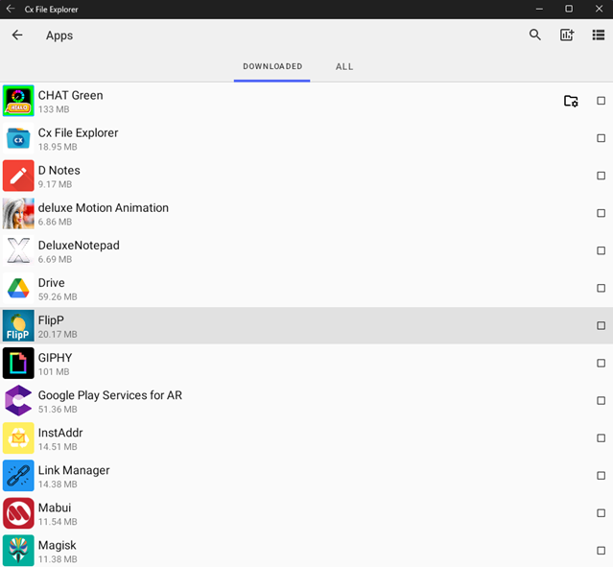This screenshot has height=567, width=613.
Task: Click the Link Manager app icon
Action: point(18,476)
